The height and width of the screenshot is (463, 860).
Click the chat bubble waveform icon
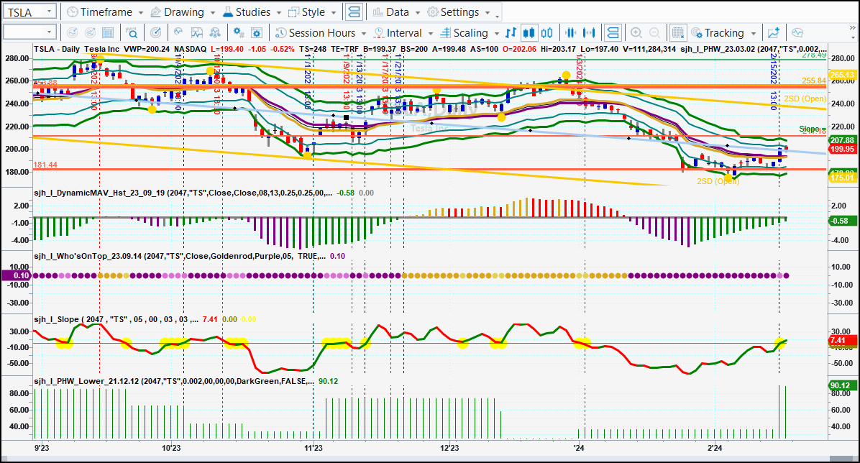pos(797,33)
